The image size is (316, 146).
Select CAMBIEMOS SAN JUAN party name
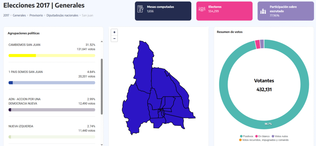click(x=24, y=45)
